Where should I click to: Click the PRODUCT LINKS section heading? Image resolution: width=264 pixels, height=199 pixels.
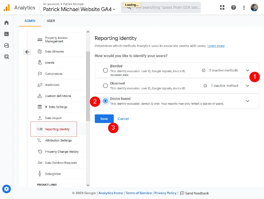(x=47, y=185)
